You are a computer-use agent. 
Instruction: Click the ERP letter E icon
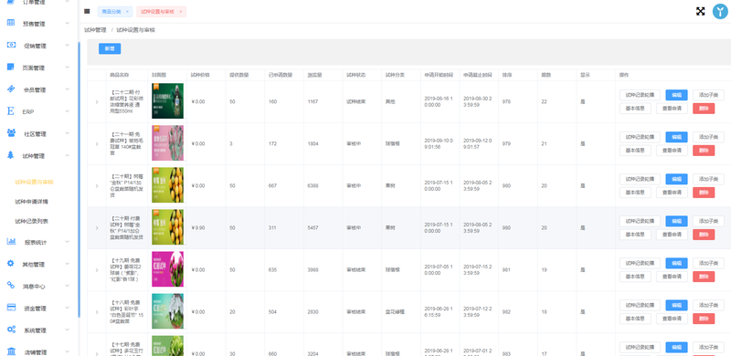click(11, 111)
